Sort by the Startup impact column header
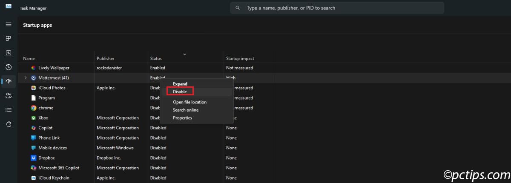 tap(240, 58)
